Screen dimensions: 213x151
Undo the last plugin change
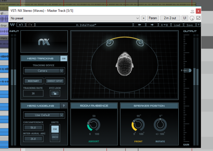click(21, 25)
